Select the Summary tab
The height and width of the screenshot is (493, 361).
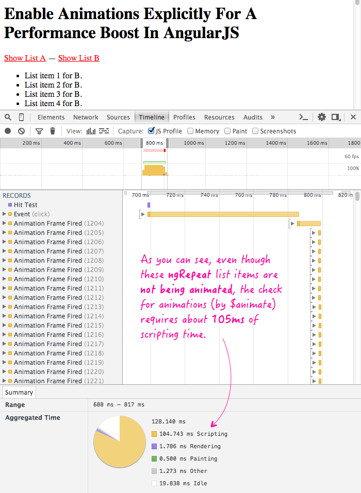[19, 393]
